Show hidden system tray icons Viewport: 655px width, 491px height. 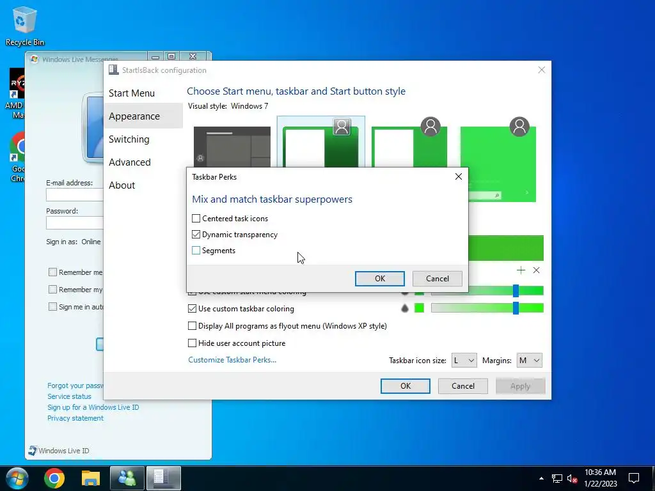click(x=541, y=478)
